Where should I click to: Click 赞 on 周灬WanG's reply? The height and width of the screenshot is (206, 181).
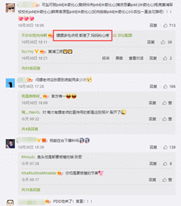tap(167, 119)
